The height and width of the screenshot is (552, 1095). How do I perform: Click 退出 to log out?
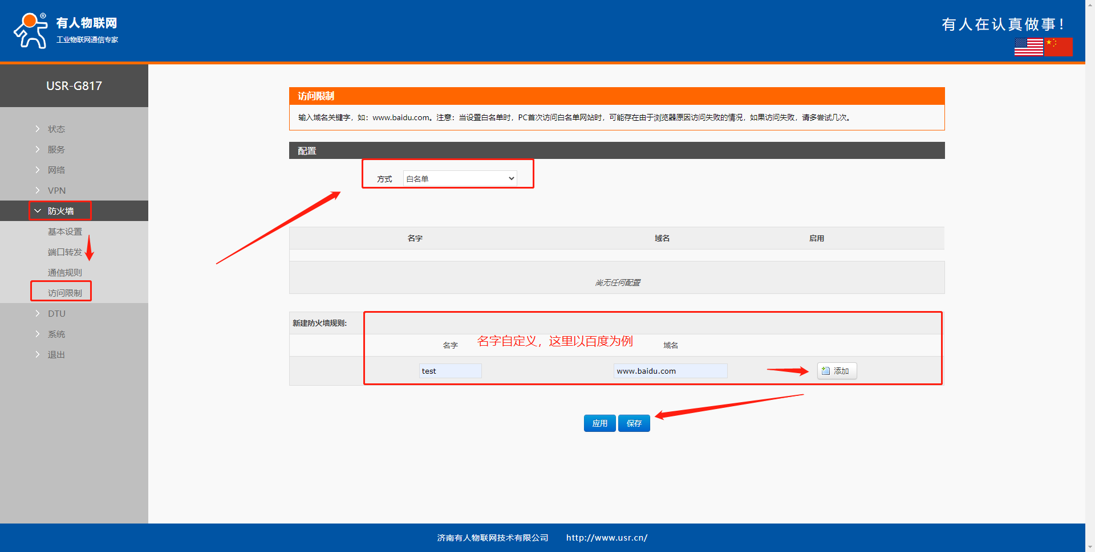pos(56,355)
